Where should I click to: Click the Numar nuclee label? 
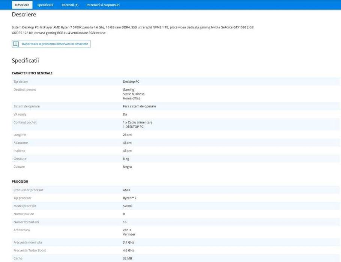(x=24, y=214)
